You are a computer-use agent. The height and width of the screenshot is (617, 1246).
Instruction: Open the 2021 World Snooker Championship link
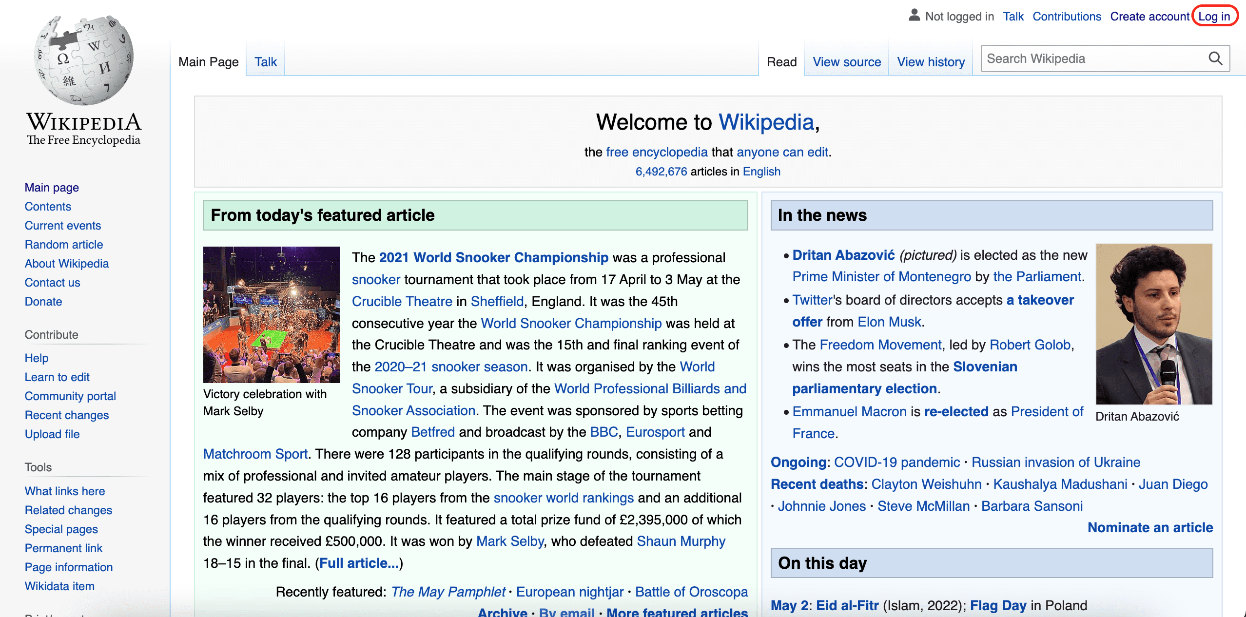pyautogui.click(x=493, y=257)
